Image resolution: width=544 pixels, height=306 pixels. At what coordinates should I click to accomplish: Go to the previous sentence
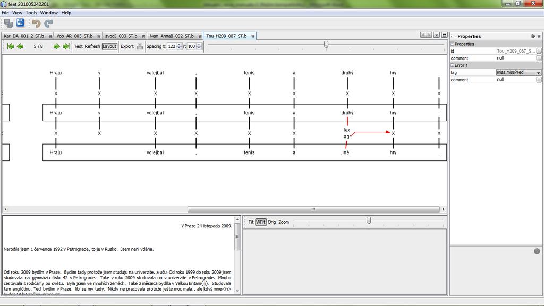click(20, 46)
